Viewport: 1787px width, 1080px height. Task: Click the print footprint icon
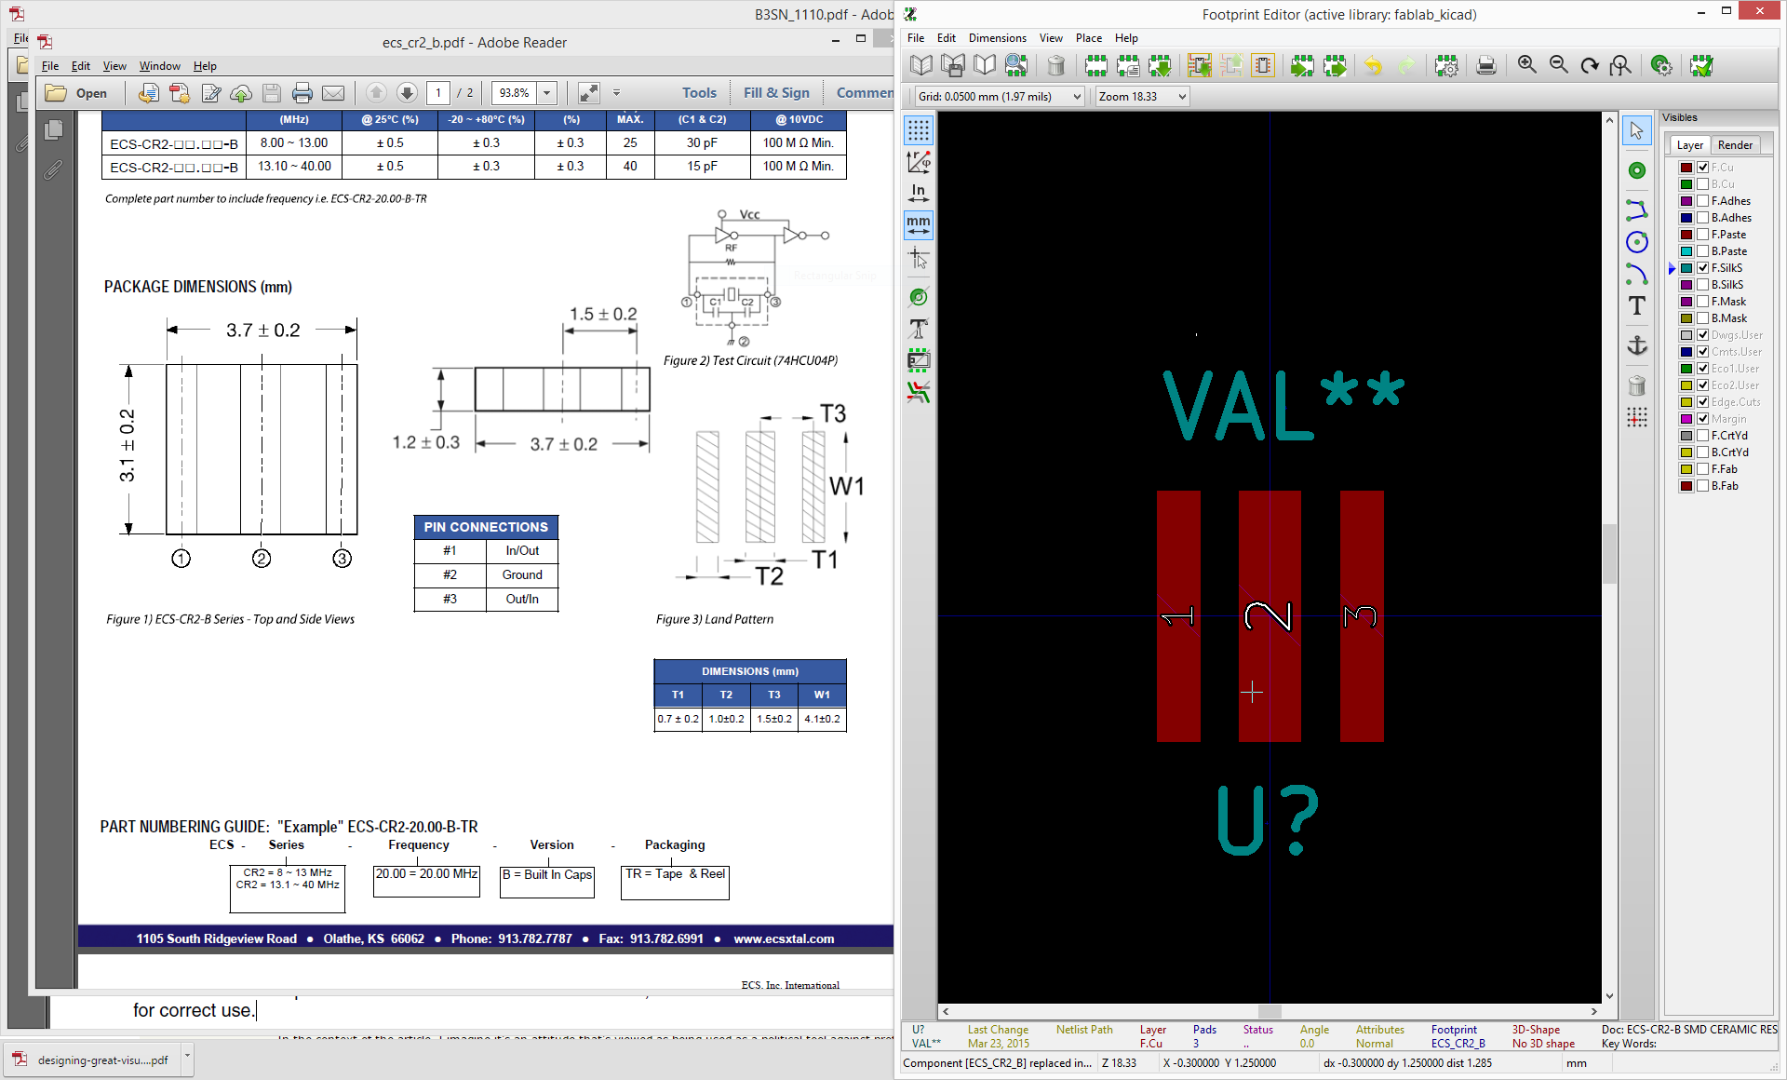tap(1486, 65)
